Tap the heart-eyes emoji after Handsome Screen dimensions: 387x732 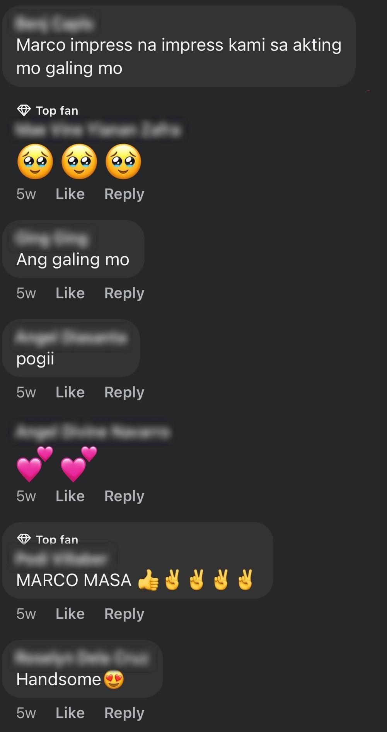coord(114,679)
